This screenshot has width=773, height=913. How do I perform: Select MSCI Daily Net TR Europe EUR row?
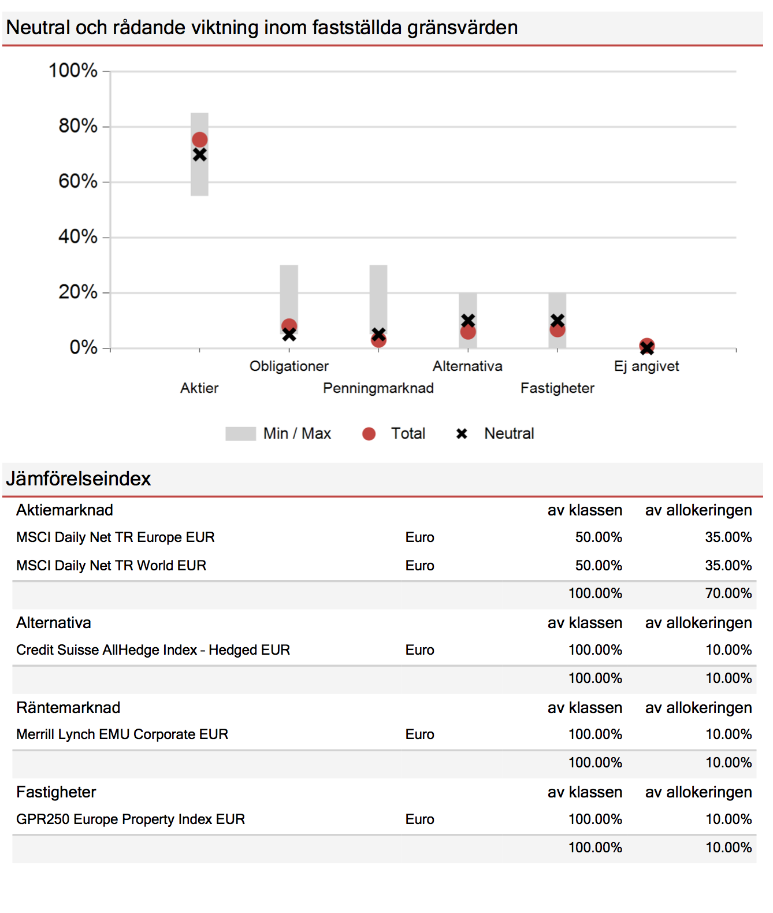pos(384,537)
